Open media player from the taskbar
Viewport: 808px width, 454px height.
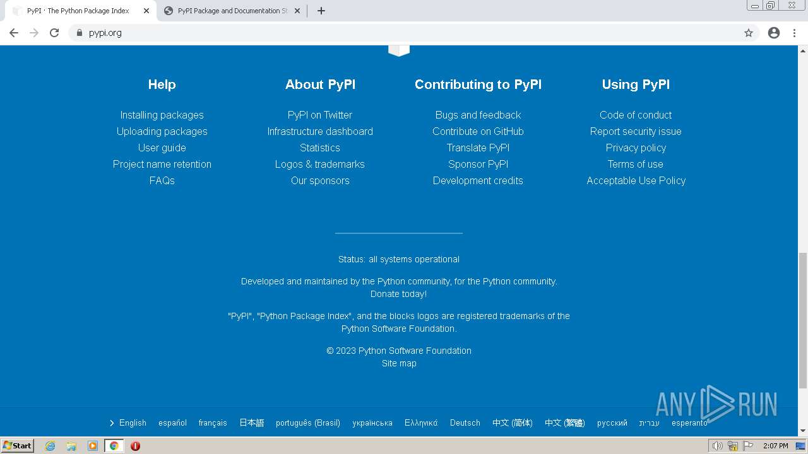[x=93, y=446]
